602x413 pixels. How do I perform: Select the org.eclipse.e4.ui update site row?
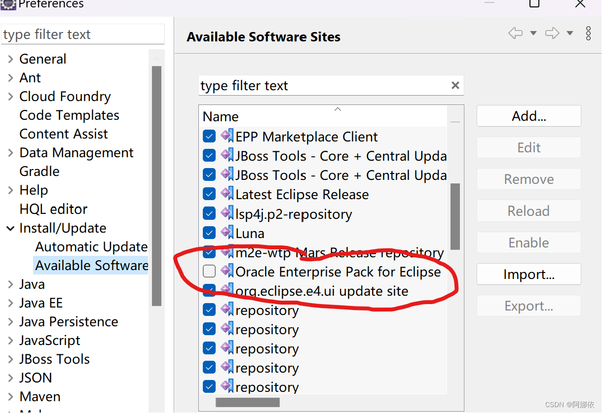[322, 291]
